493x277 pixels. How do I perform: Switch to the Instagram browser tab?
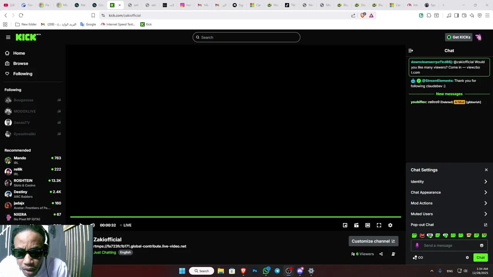185,5
